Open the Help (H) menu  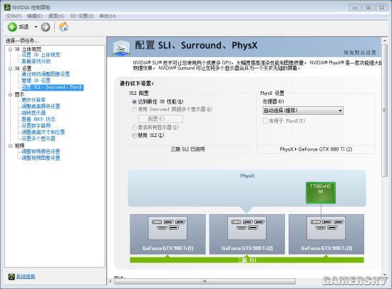(x=108, y=16)
